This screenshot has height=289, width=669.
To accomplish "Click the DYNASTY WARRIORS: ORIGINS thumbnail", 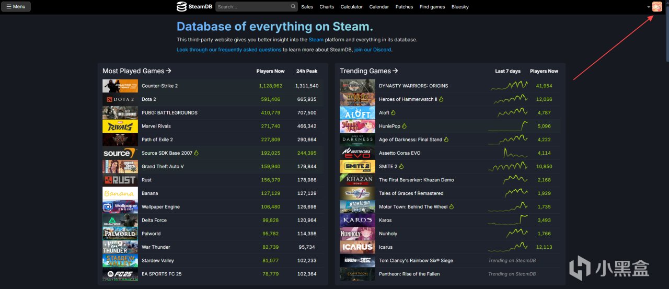I will [x=357, y=86].
